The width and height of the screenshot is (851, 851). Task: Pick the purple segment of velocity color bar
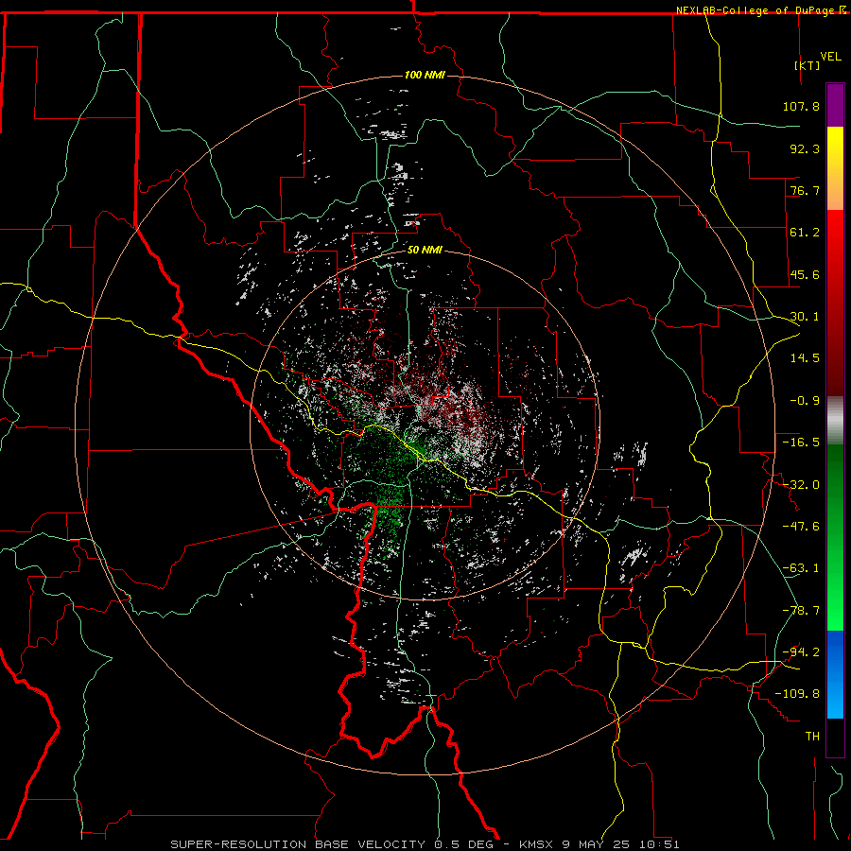835,105
